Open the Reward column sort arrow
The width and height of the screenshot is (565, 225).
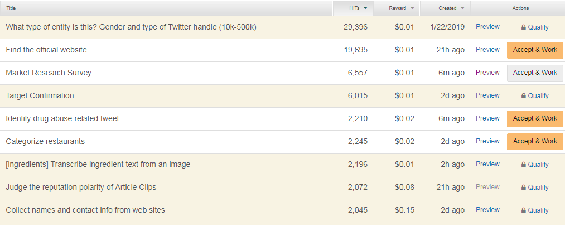[x=412, y=8]
